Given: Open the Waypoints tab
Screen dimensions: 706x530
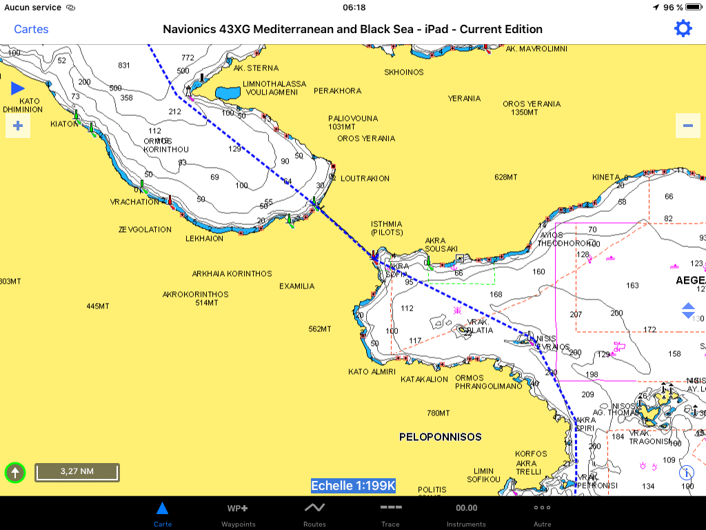Looking at the screenshot, I should coord(238,513).
